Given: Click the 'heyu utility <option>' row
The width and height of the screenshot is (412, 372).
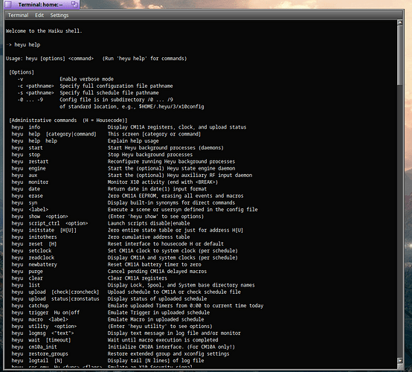Looking at the screenshot, I should [x=112, y=327].
